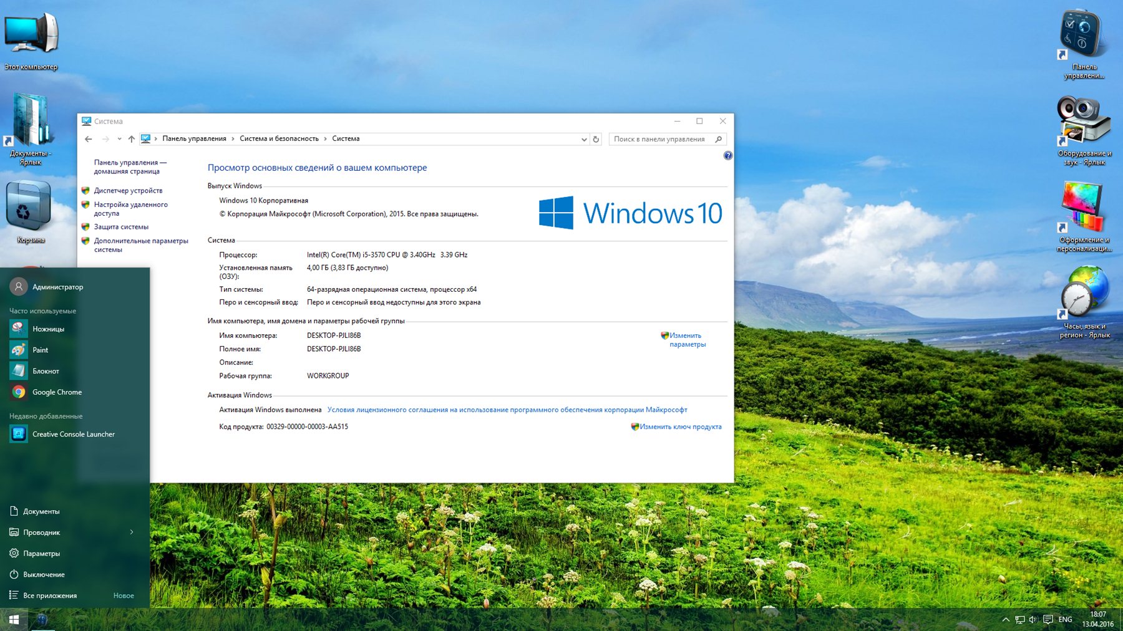1123x631 pixels.
Task: Open Все приложения in Start menu
Action: 50,595
